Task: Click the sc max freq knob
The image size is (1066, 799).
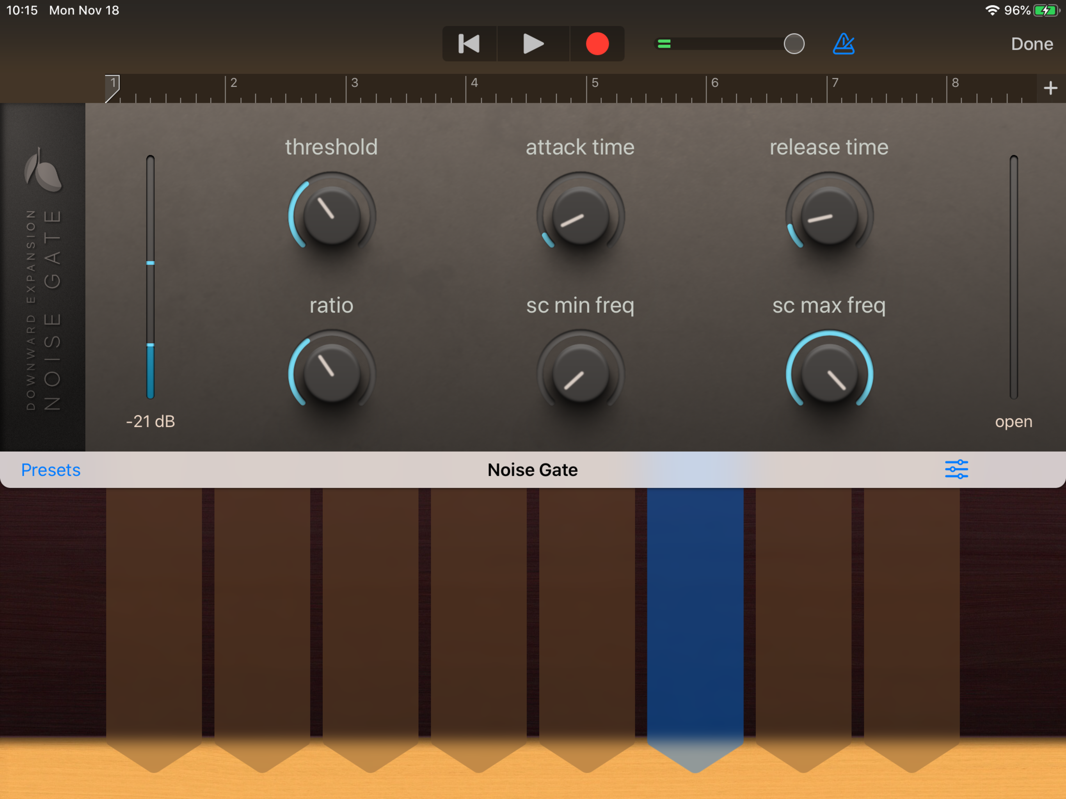Action: [829, 373]
